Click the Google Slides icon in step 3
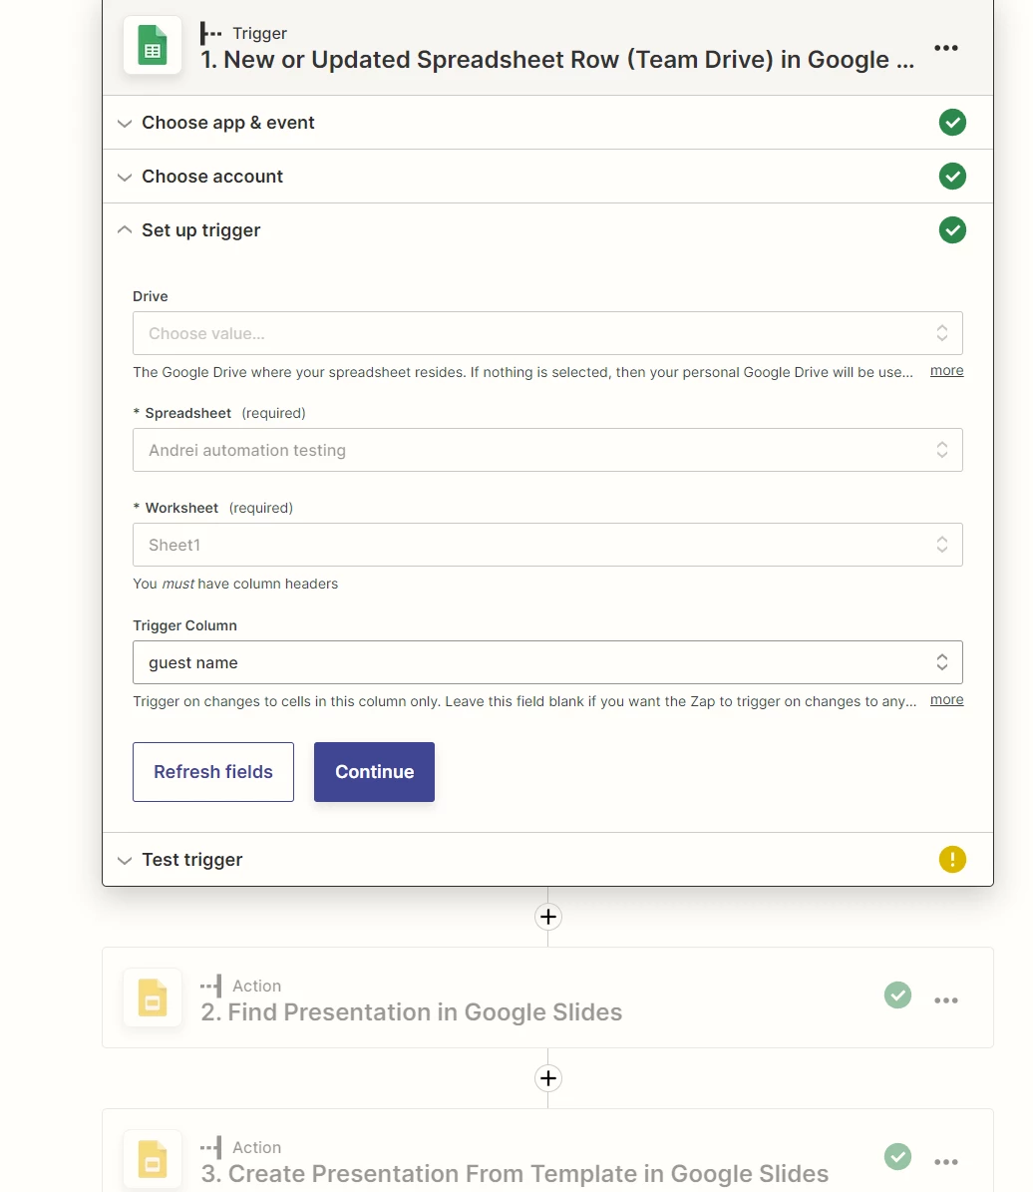Screen dimensions: 1033x1192 click(x=152, y=1159)
